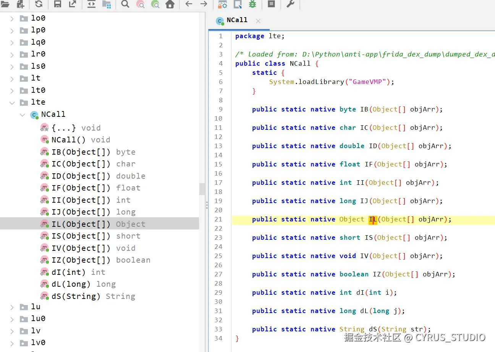Select dL(long) long method
The height and width of the screenshot is (352, 495).
coord(84,284)
